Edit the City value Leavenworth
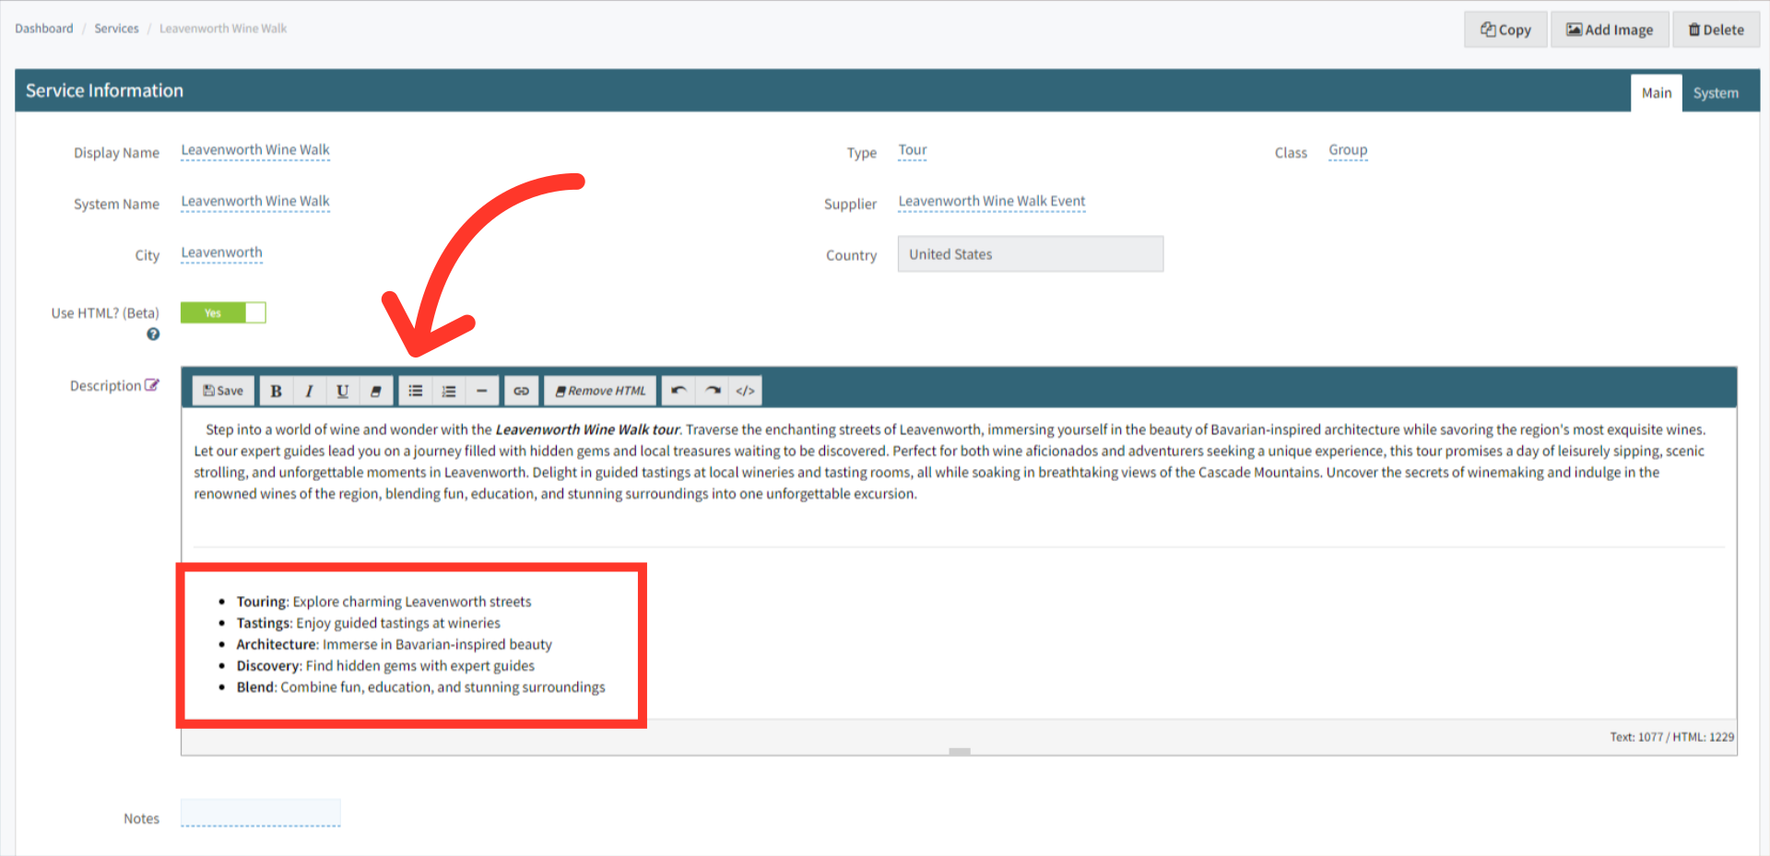This screenshot has width=1770, height=856. [221, 253]
